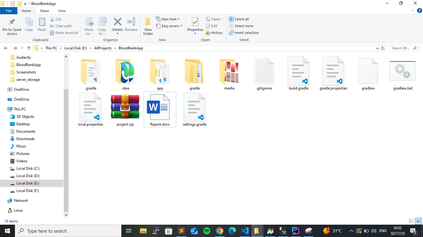Click Invert selection in the ribbon
Image resolution: width=423 pixels, height=237 pixels.
coord(244,33)
